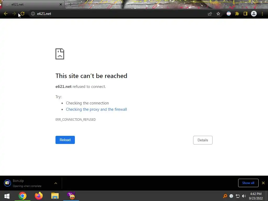
Task: Click Chrome in the taskbar
Action: pyautogui.click(x=23, y=196)
